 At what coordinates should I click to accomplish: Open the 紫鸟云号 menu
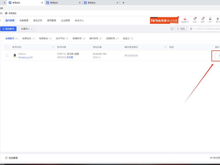point(38,20)
